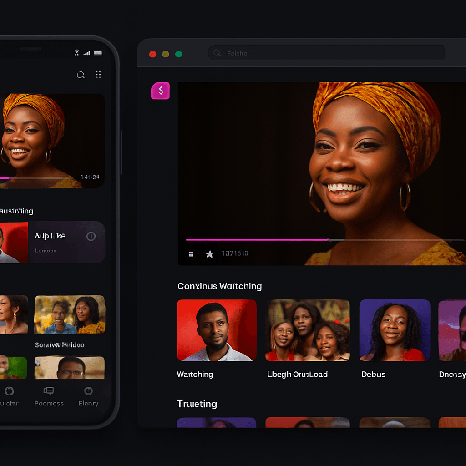Click the 'Conxiinus Waitching' heading

coord(220,286)
